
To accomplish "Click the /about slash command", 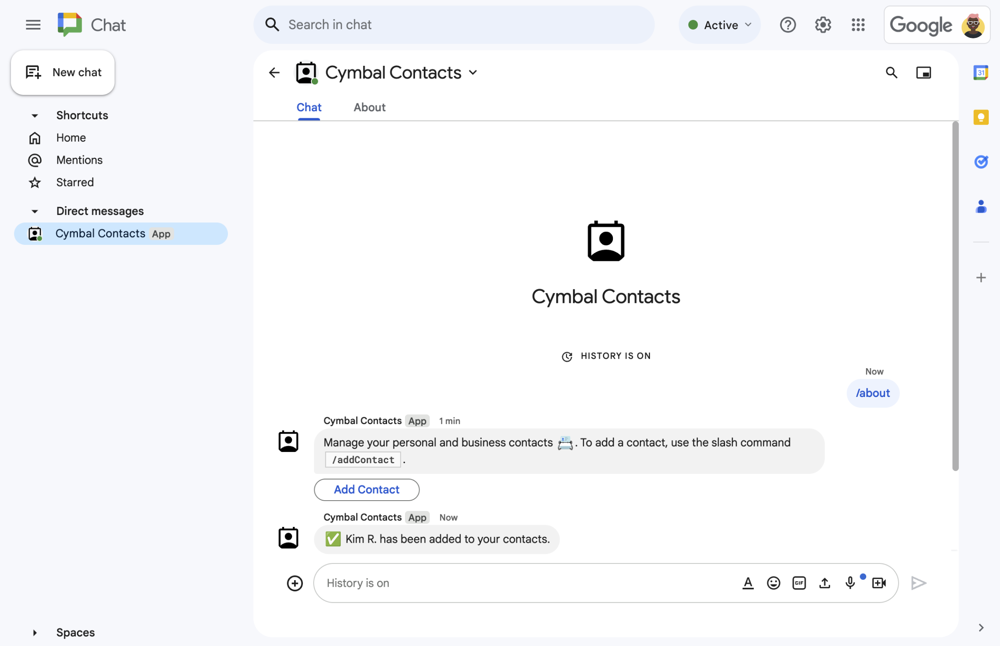I will pyautogui.click(x=872, y=392).
